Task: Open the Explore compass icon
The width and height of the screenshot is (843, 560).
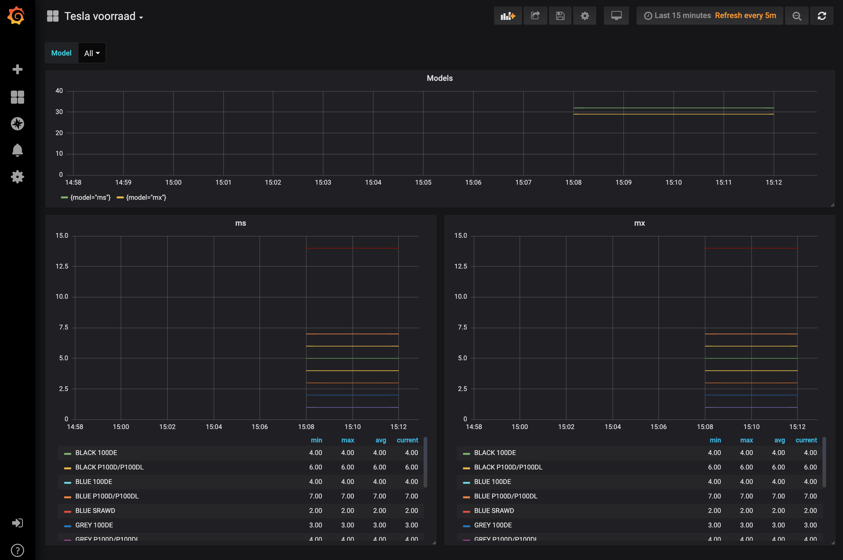Action: (x=17, y=124)
